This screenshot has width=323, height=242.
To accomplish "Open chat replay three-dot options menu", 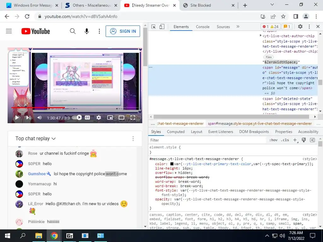I will pos(133,139).
